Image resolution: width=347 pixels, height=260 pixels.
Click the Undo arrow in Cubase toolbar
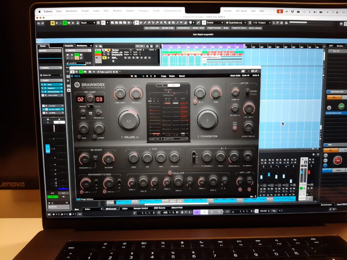pos(39,23)
